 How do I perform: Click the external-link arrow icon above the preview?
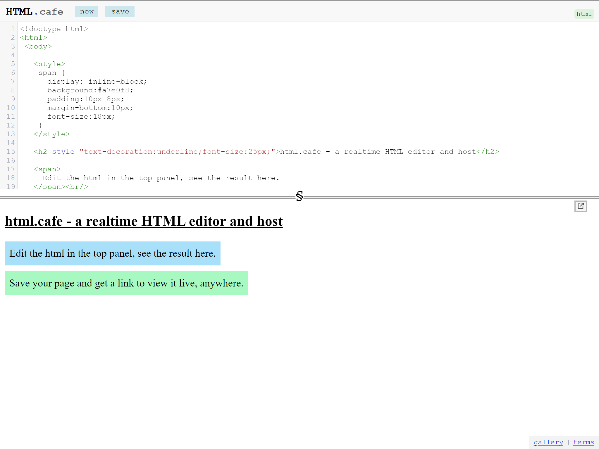[581, 207]
